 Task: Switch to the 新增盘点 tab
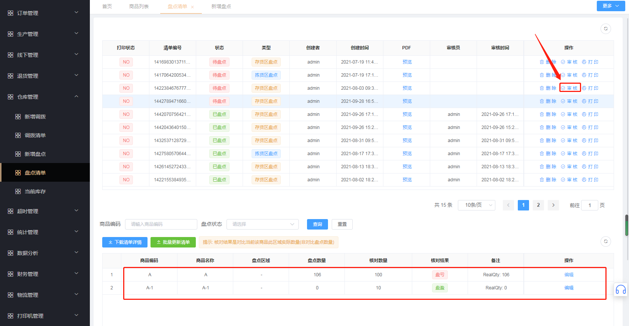pyautogui.click(x=221, y=7)
